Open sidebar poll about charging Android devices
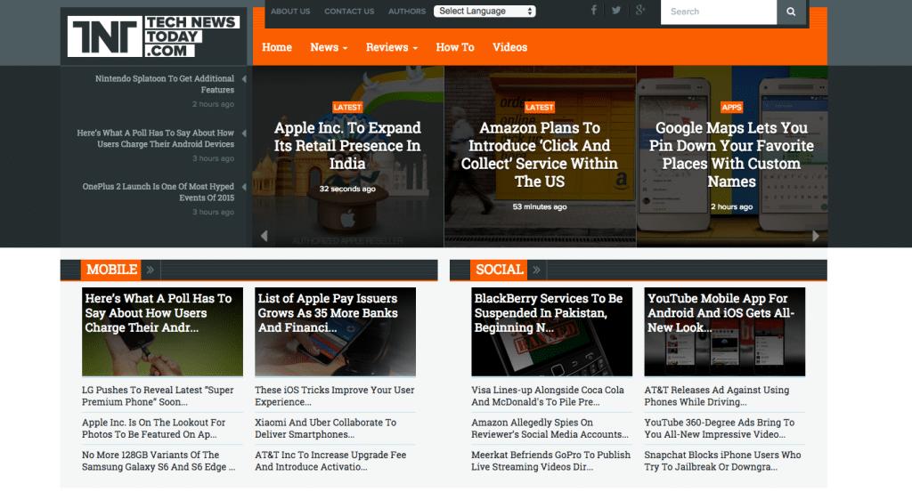912x492 pixels. tap(155, 138)
